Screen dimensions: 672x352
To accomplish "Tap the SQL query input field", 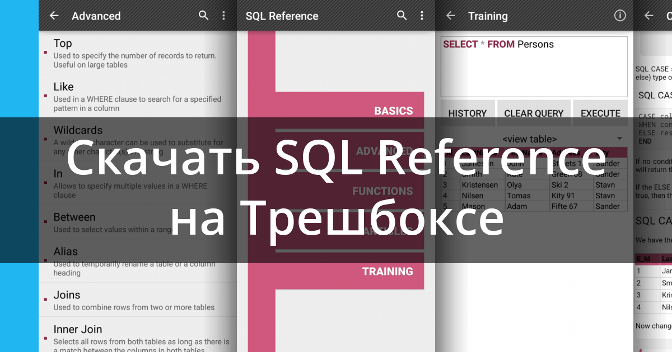I will coord(533,66).
